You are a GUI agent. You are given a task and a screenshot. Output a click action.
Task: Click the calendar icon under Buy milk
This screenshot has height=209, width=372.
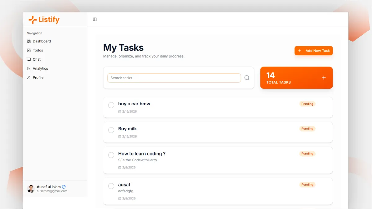click(x=120, y=137)
